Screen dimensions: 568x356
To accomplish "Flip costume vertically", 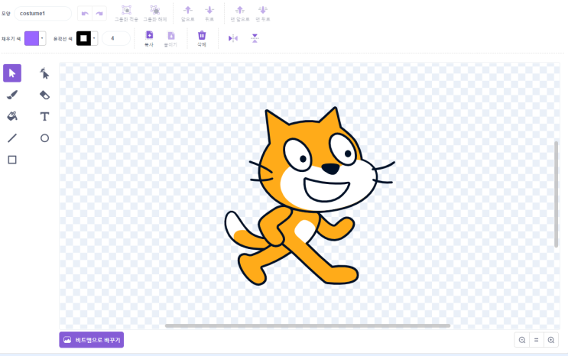I will tap(255, 38).
